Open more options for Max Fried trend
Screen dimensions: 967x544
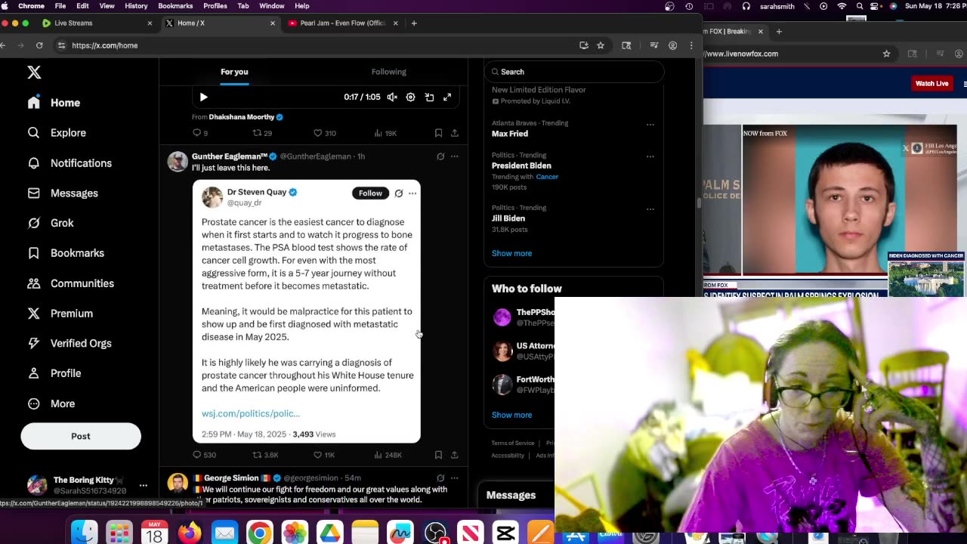(650, 125)
